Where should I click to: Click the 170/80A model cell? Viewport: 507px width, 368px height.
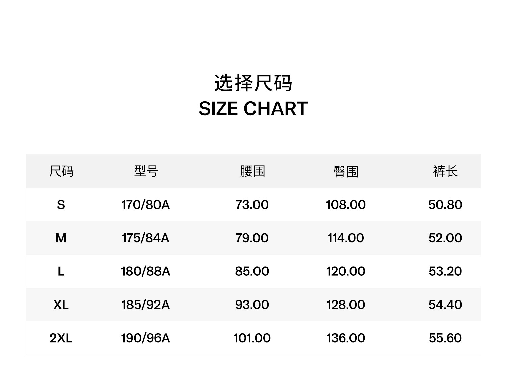[x=146, y=205]
